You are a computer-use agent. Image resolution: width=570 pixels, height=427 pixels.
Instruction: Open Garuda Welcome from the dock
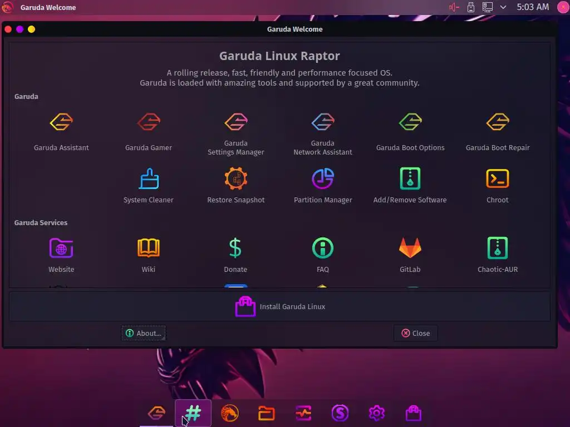(156, 413)
